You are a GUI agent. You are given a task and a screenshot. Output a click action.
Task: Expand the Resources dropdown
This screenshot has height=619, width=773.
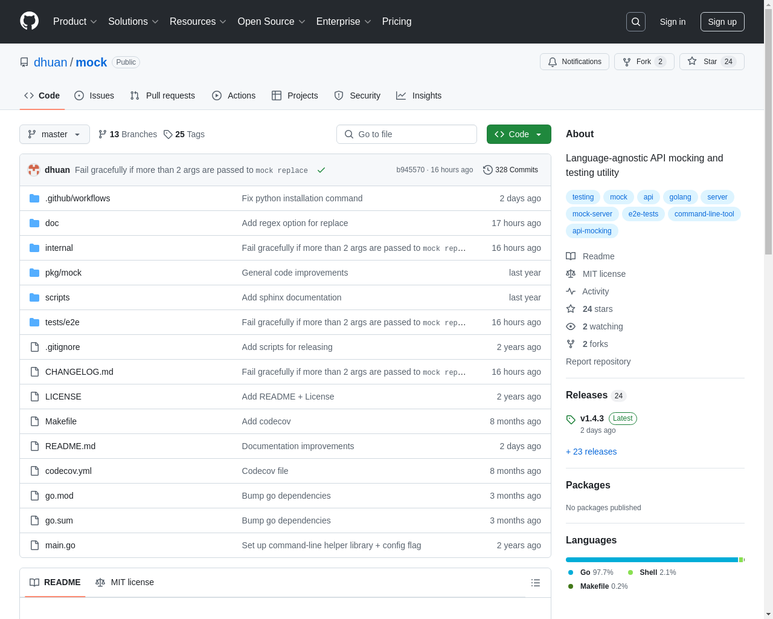click(x=198, y=22)
